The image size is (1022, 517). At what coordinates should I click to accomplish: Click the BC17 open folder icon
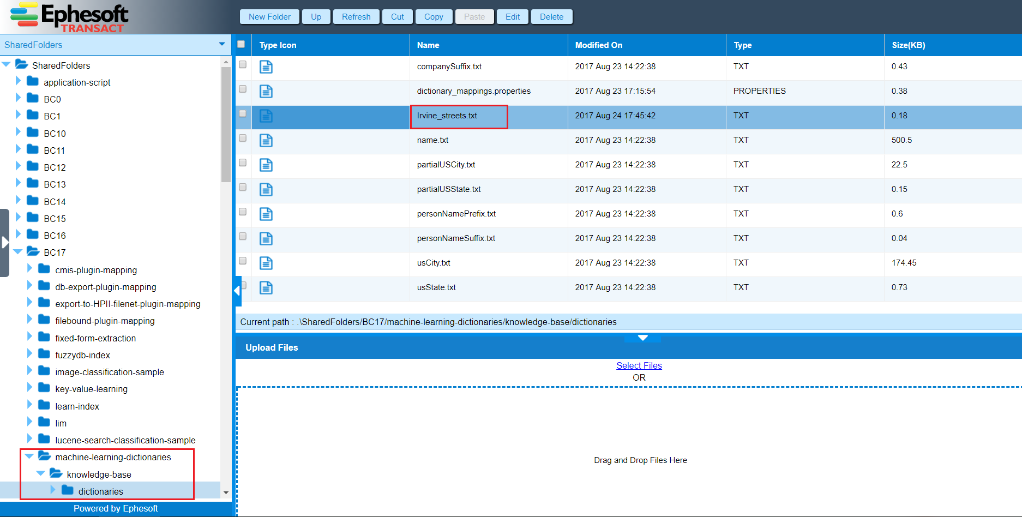(x=33, y=251)
